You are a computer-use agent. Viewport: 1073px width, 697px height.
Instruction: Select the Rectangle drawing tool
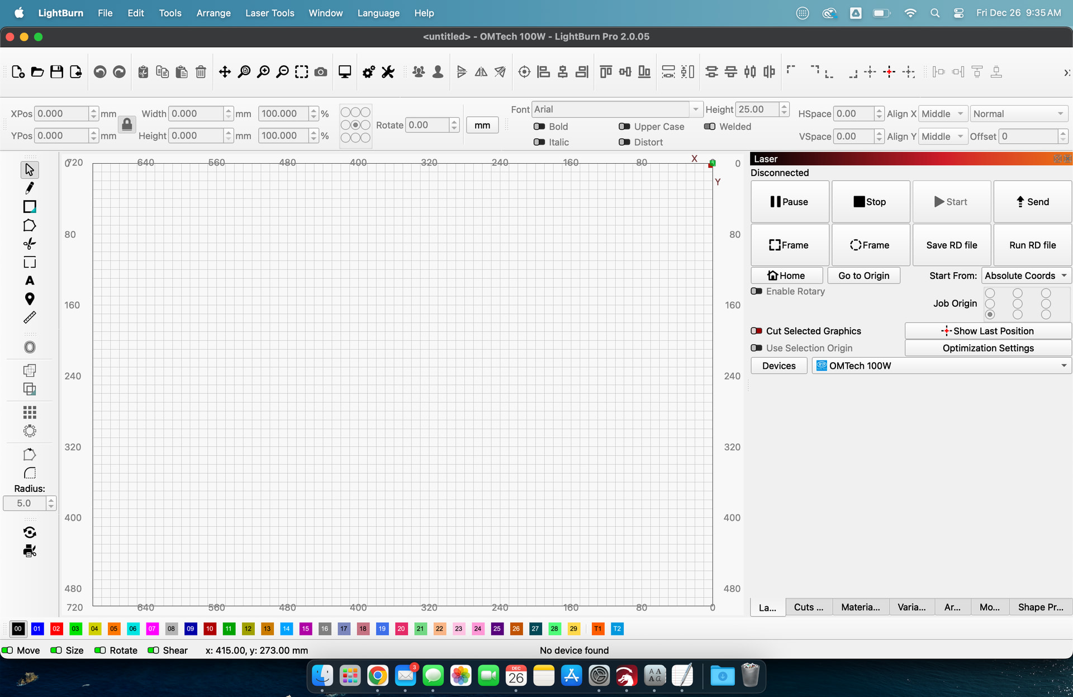30,207
